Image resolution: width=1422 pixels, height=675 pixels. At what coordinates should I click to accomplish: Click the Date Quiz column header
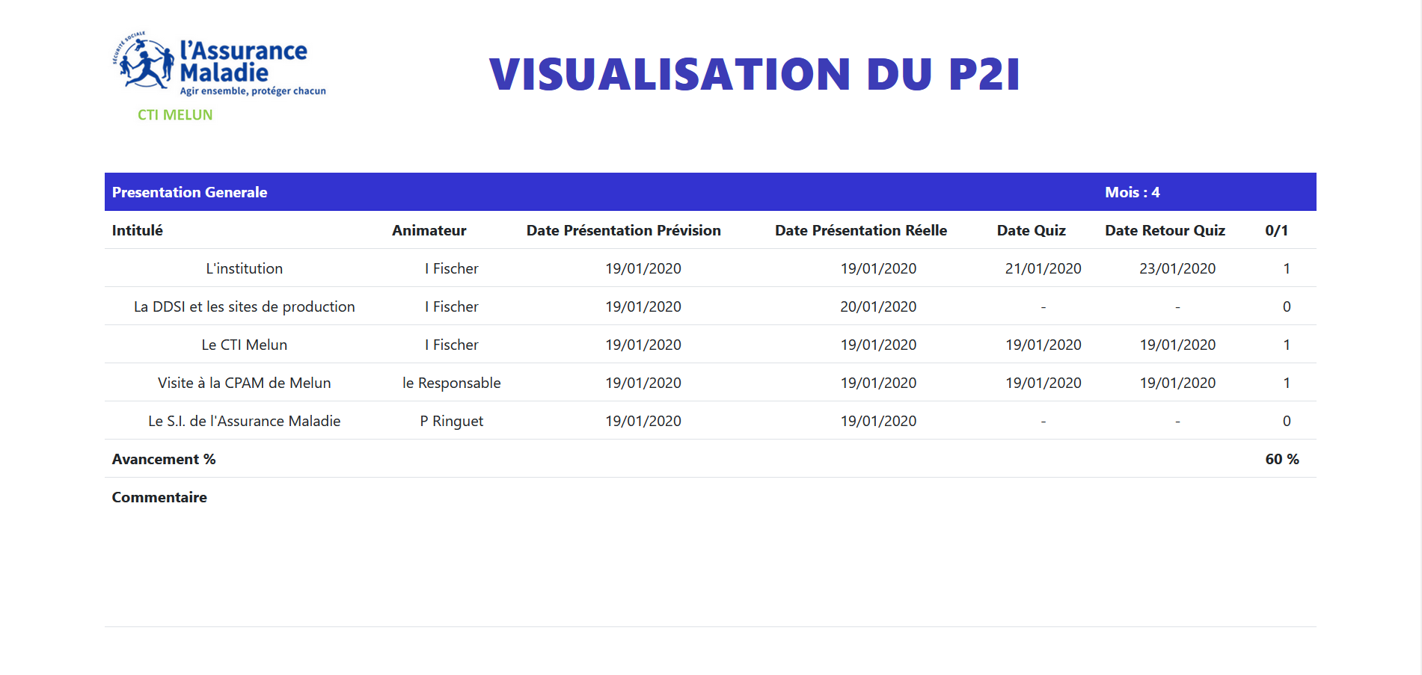pos(1032,230)
